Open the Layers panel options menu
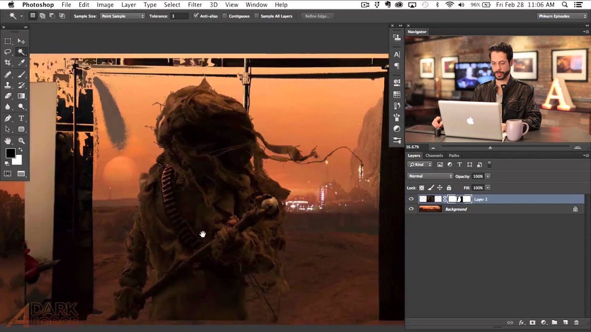This screenshot has width=591, height=332. click(586, 155)
